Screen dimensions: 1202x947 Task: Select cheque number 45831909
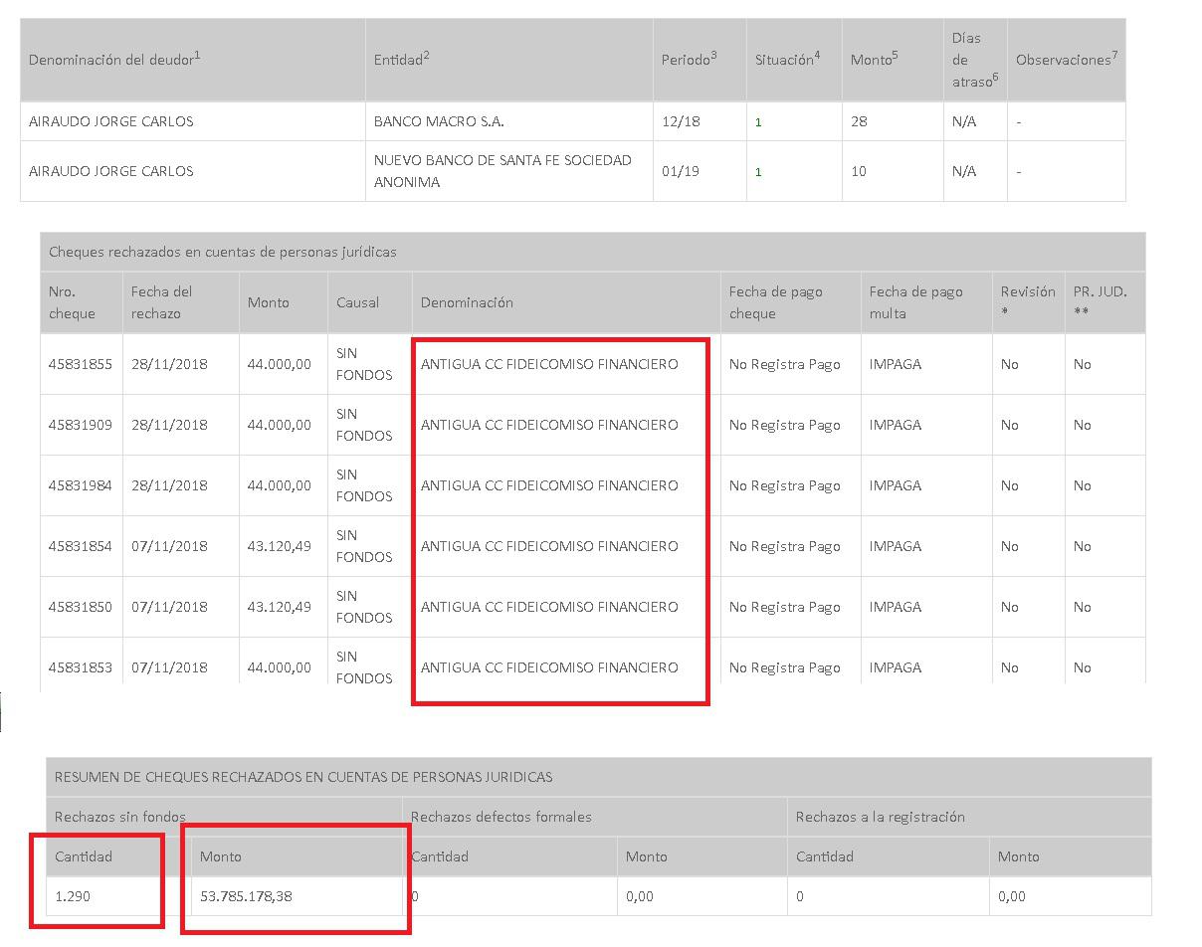pos(81,425)
